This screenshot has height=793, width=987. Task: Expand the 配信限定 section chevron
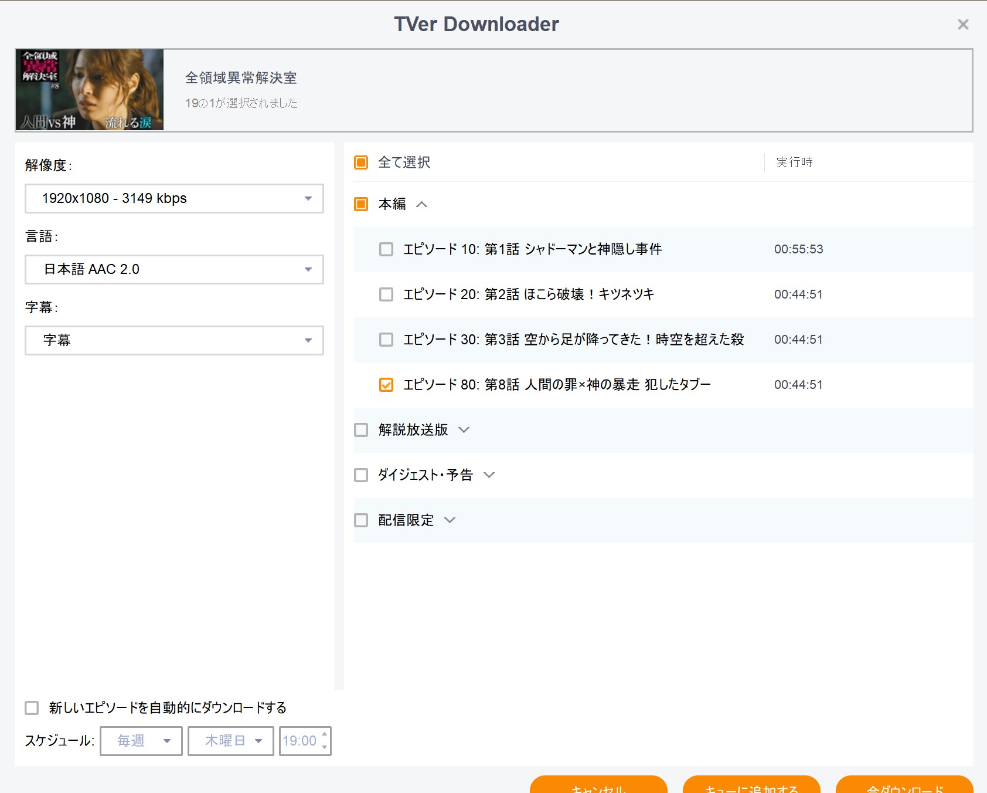[x=450, y=520]
